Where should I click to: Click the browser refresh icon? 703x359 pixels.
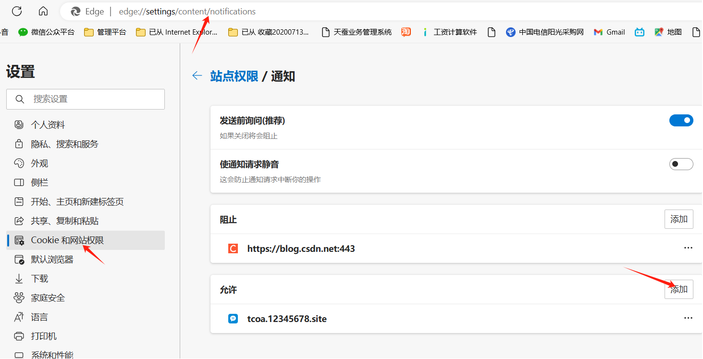pyautogui.click(x=17, y=12)
